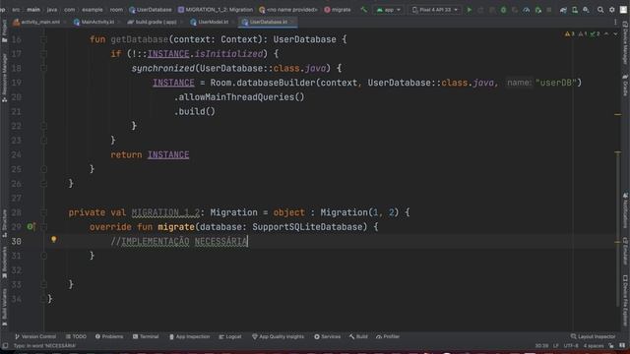Switch to the UserModel.kt tab
Screen dimensions: 630x354
[x=213, y=22]
